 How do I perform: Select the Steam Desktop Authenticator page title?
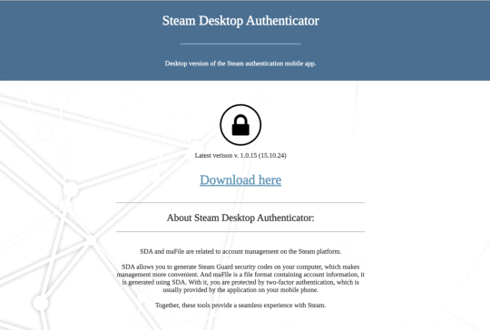click(x=240, y=21)
